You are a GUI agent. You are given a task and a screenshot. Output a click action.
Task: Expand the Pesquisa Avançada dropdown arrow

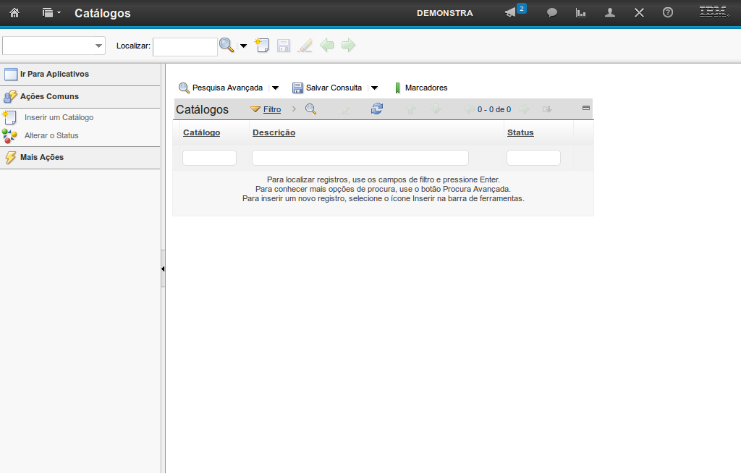(275, 88)
